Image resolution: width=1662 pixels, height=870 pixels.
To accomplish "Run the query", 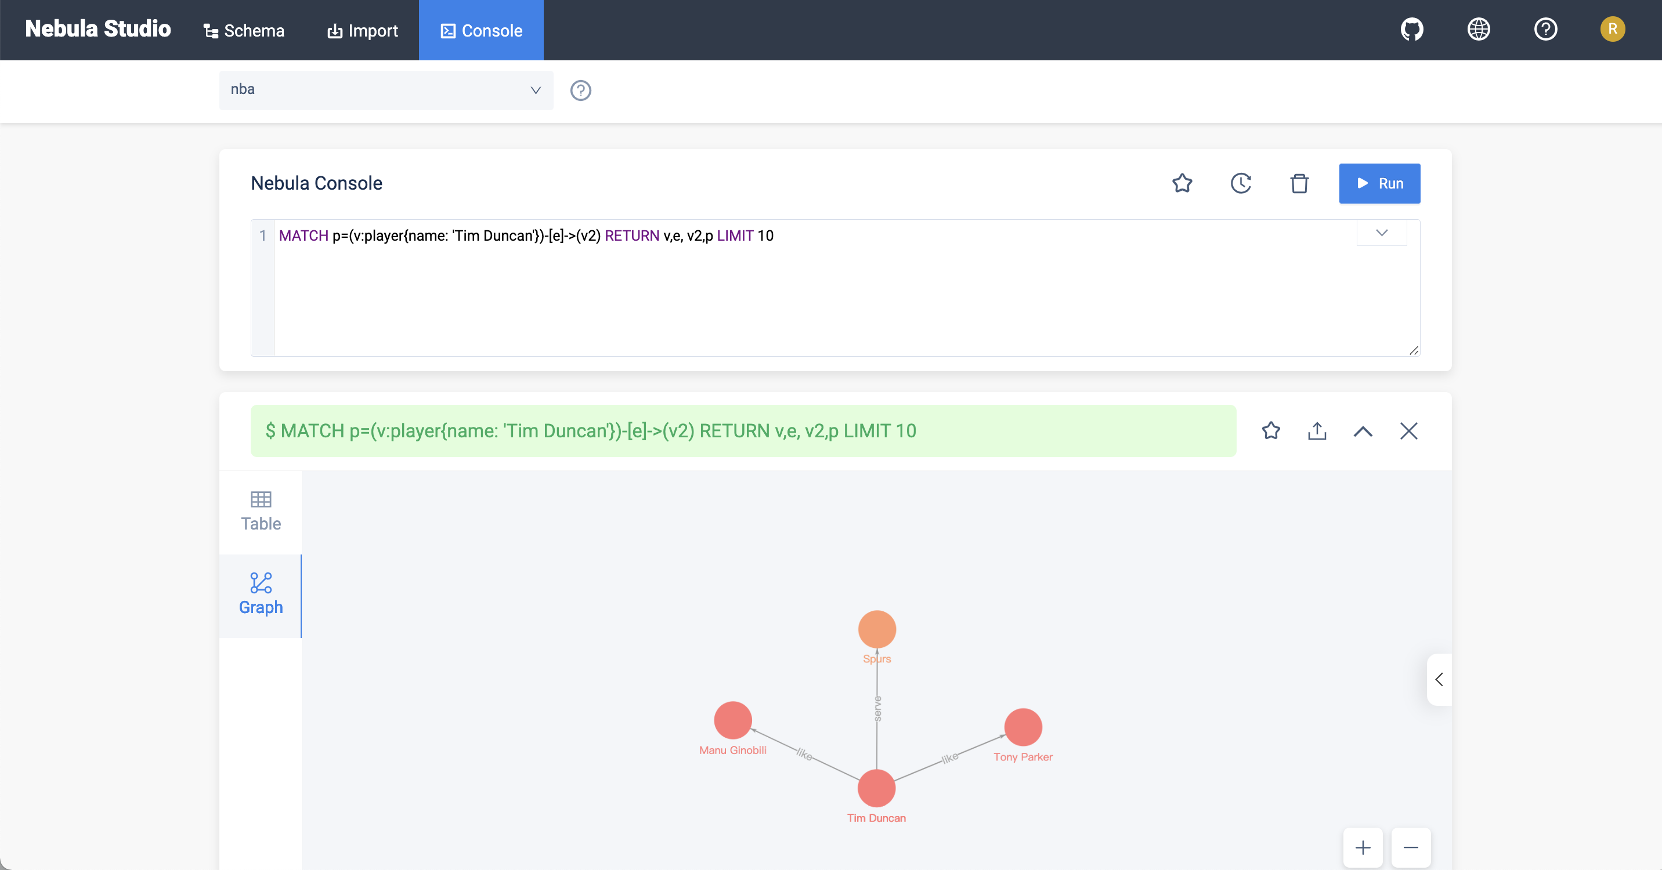I will point(1379,183).
